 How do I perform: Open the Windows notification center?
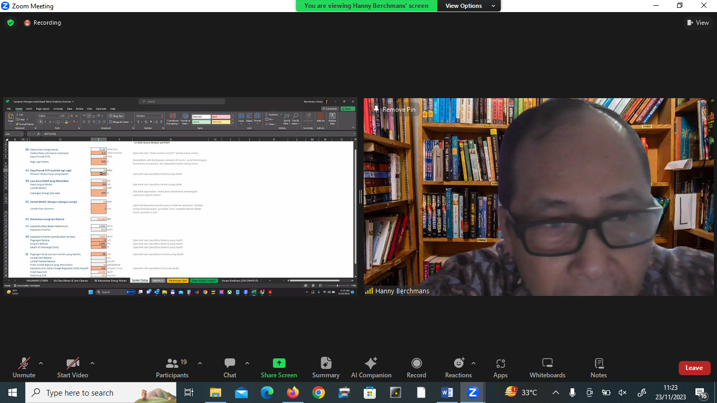click(701, 393)
